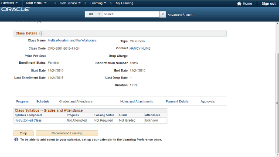This screenshot has width=279, height=157.
Task: Click the Enrolled status value
Action: click(53, 63)
